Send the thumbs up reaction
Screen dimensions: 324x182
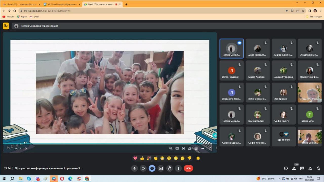(x=142, y=158)
